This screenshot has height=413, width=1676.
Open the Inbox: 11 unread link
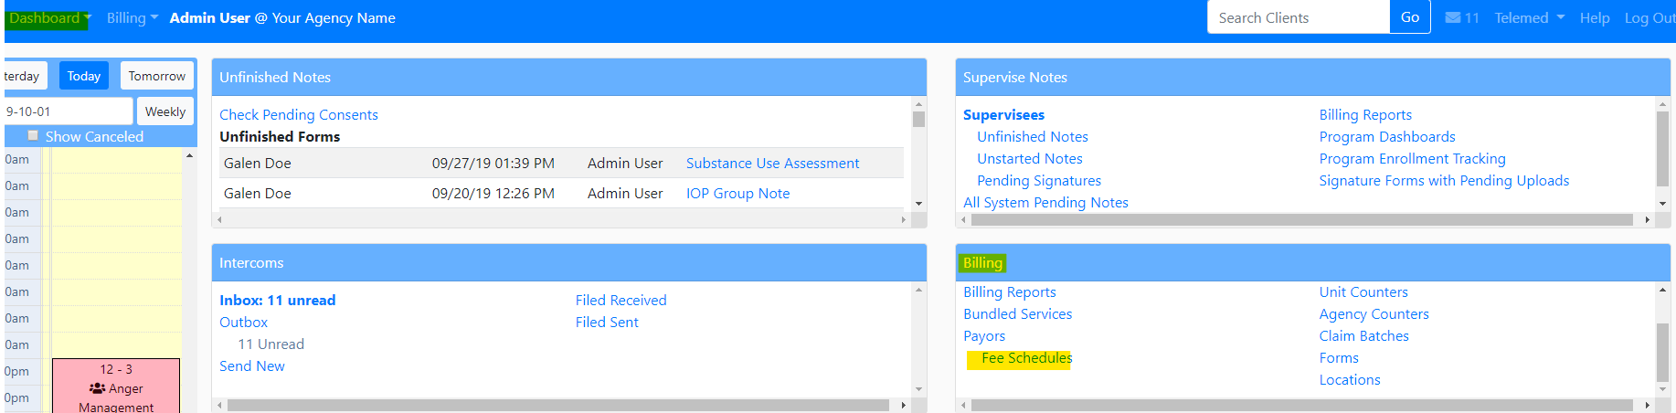[277, 301]
